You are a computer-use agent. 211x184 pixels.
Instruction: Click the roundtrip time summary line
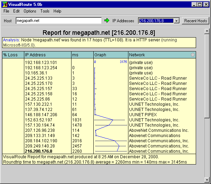point(95,162)
